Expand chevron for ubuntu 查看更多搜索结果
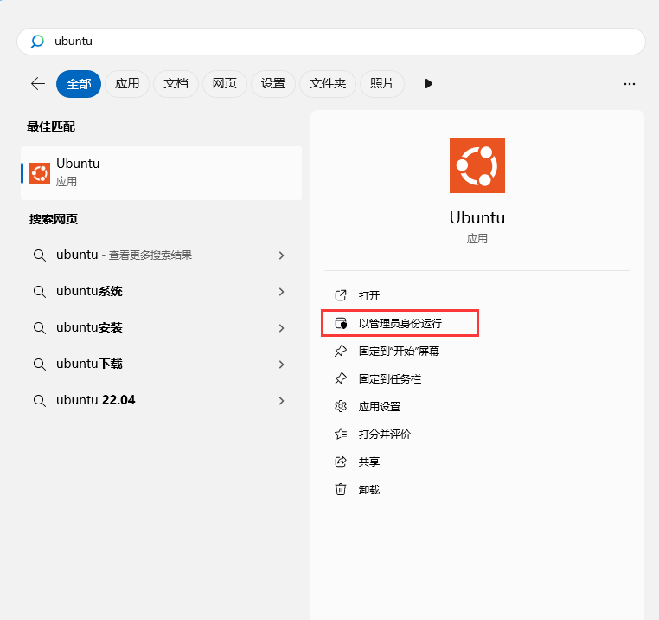Screen dimensions: 659x620 click(282, 255)
